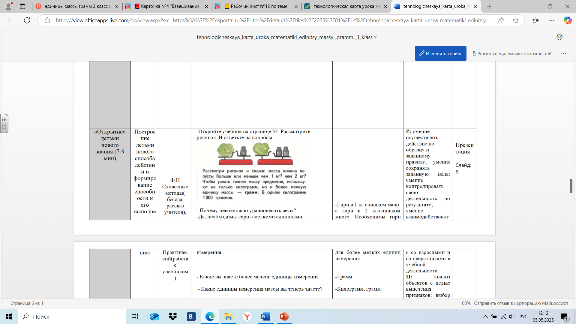The image size is (576, 324).
Task: Open Read aloud icon in address bar
Action: click(501, 20)
